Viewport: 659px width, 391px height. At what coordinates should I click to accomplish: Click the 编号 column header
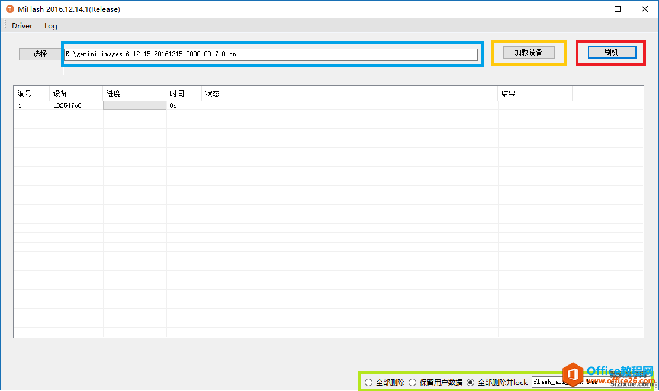pos(31,93)
